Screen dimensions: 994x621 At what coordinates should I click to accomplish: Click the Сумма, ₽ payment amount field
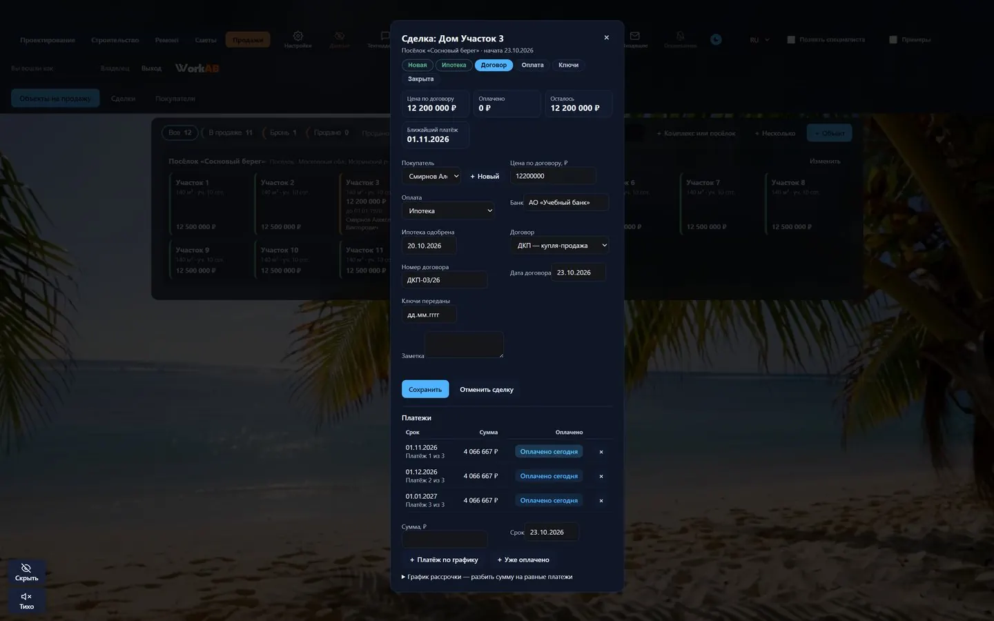click(445, 539)
